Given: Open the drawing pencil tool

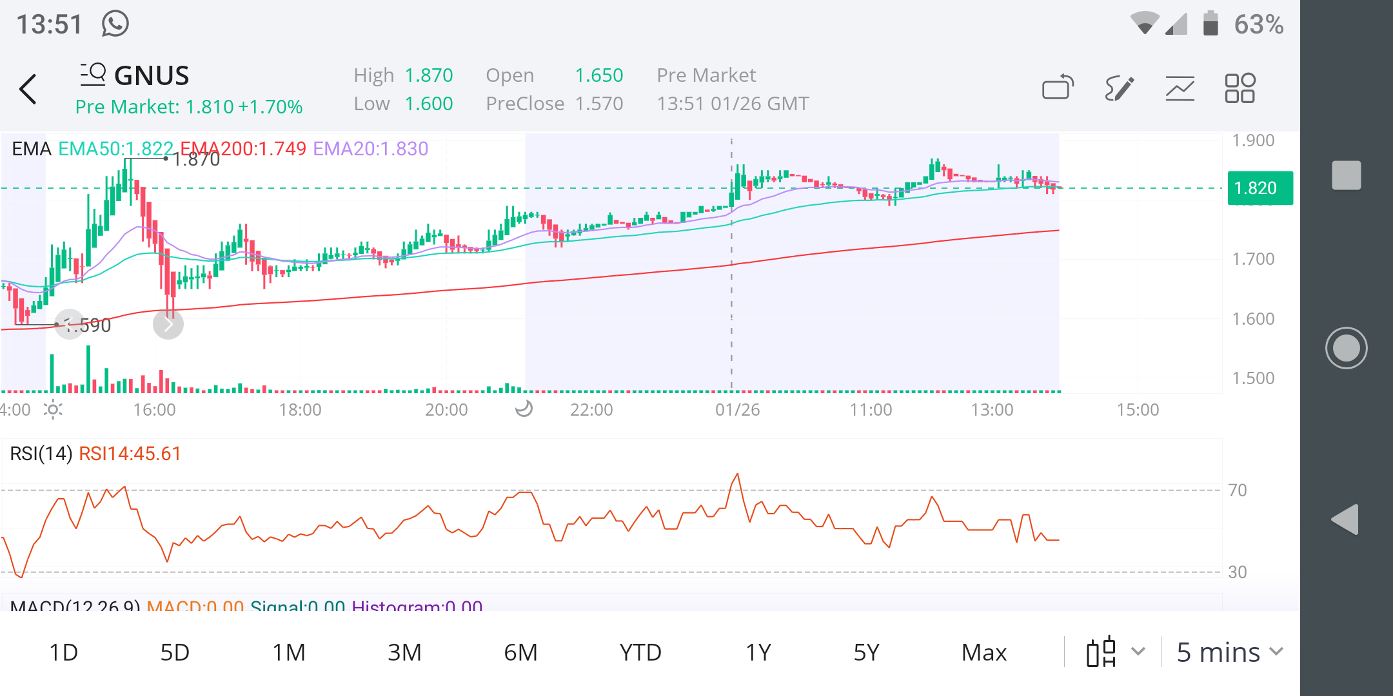Looking at the screenshot, I should (x=1119, y=88).
